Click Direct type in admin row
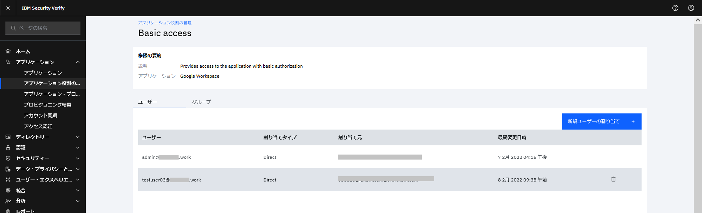 270,157
